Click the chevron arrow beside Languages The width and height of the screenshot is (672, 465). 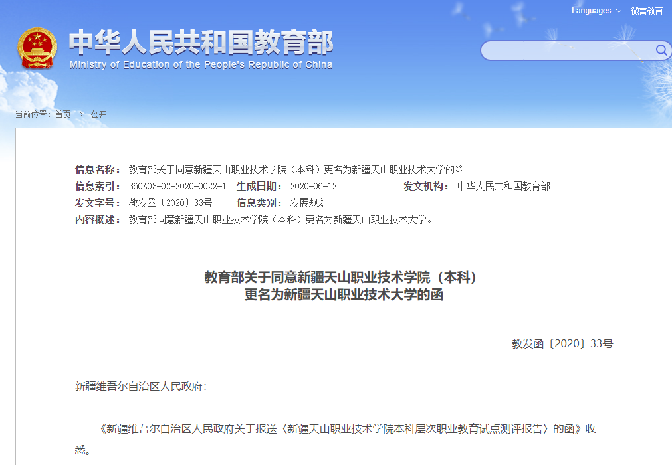pyautogui.click(x=618, y=11)
